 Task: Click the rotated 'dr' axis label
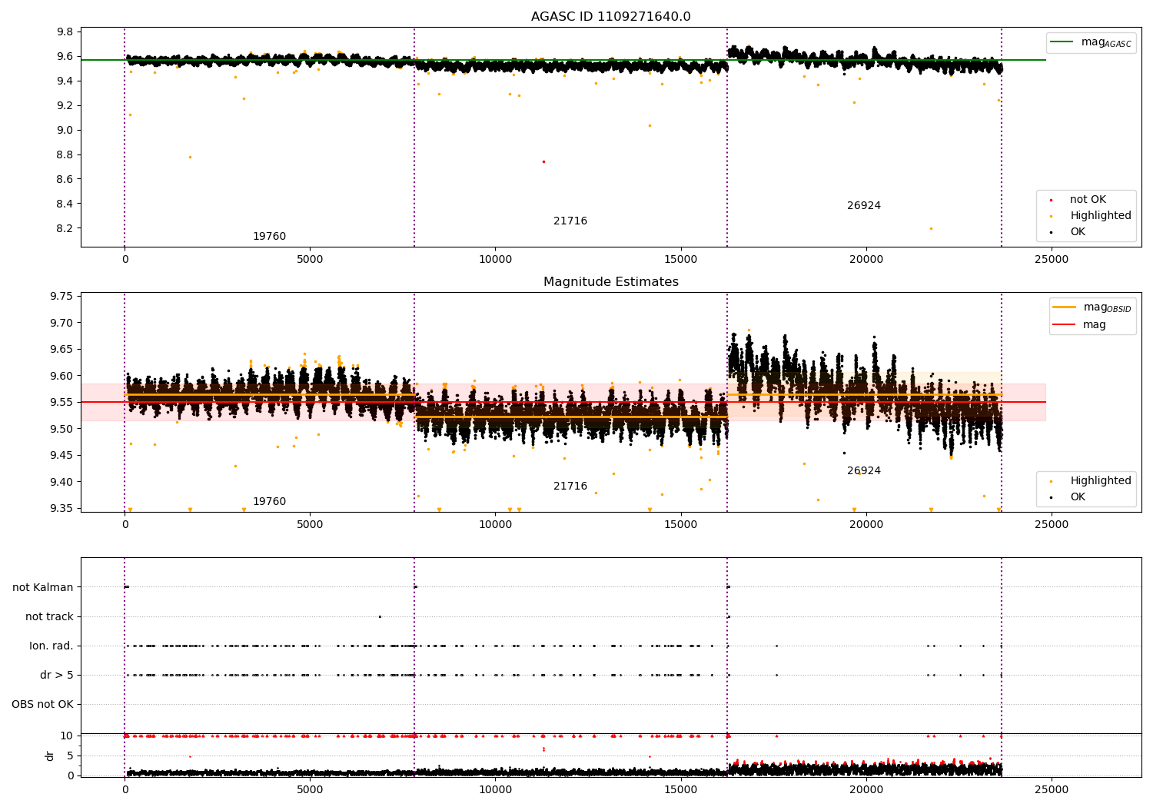(x=50, y=756)
